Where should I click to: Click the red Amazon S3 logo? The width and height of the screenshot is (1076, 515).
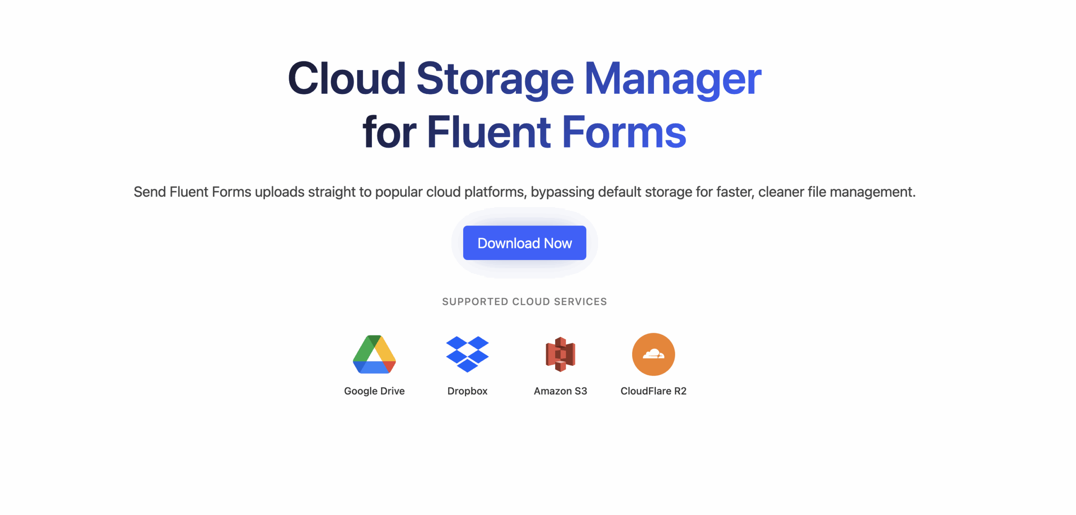(x=560, y=354)
